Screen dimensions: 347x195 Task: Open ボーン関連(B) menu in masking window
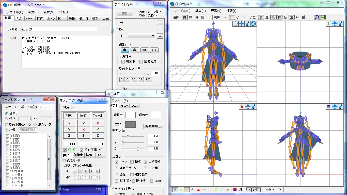[30, 107]
